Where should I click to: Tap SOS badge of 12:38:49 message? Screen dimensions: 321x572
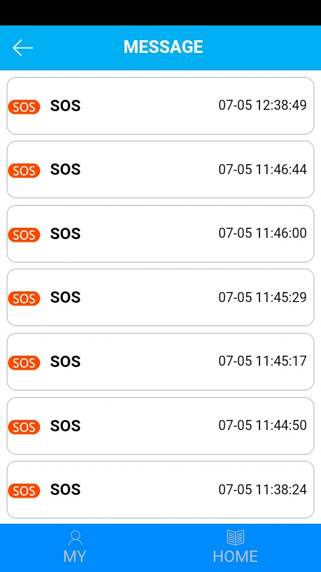[23, 107]
